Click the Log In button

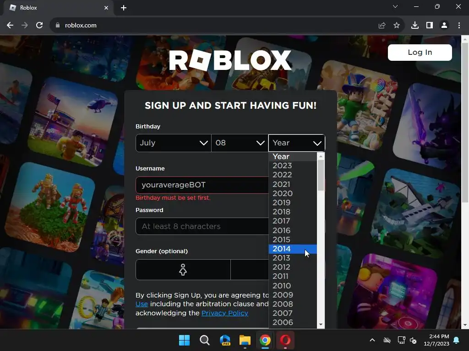[420, 52]
